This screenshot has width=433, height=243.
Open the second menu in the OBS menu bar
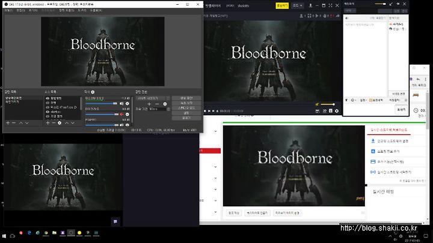[x=20, y=10]
